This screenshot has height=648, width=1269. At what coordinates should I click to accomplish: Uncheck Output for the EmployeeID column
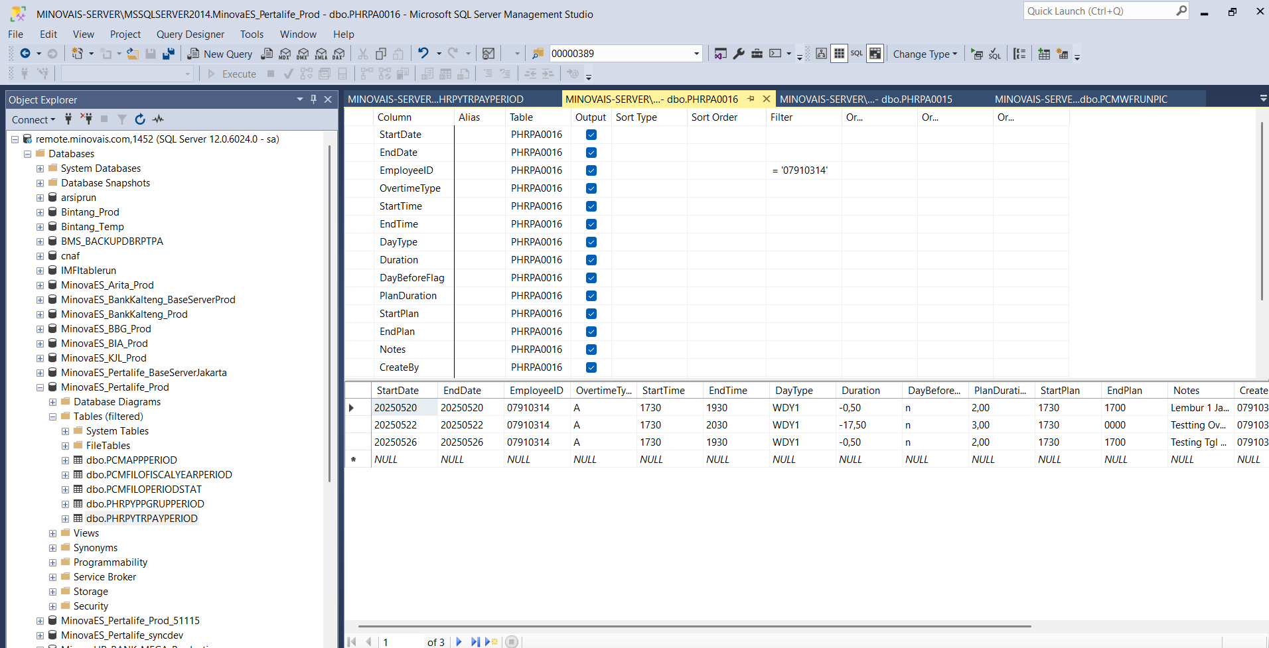click(x=591, y=170)
